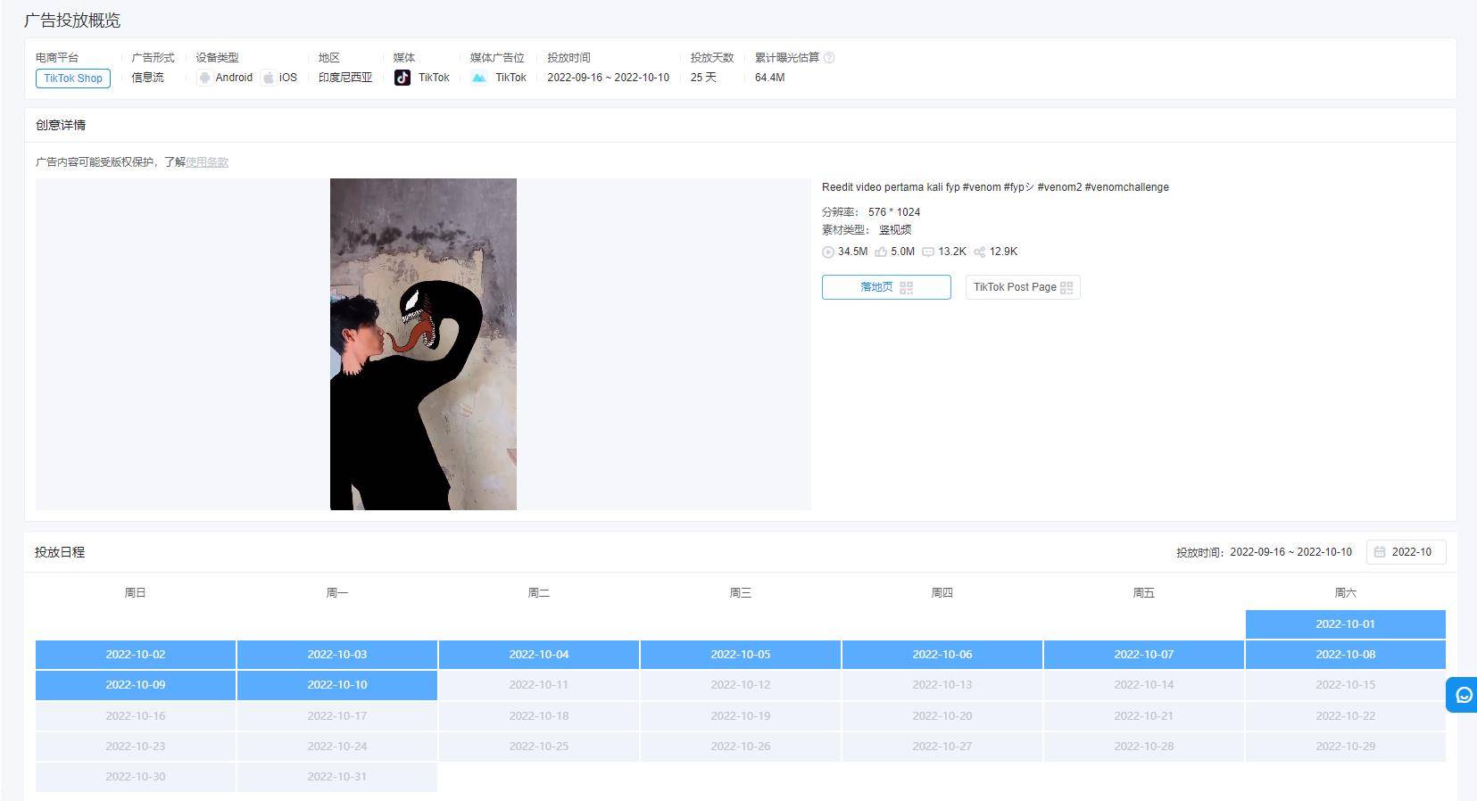Click the TikTok ad placement icon
Viewport: 1477px width, 801px height.
coord(479,78)
